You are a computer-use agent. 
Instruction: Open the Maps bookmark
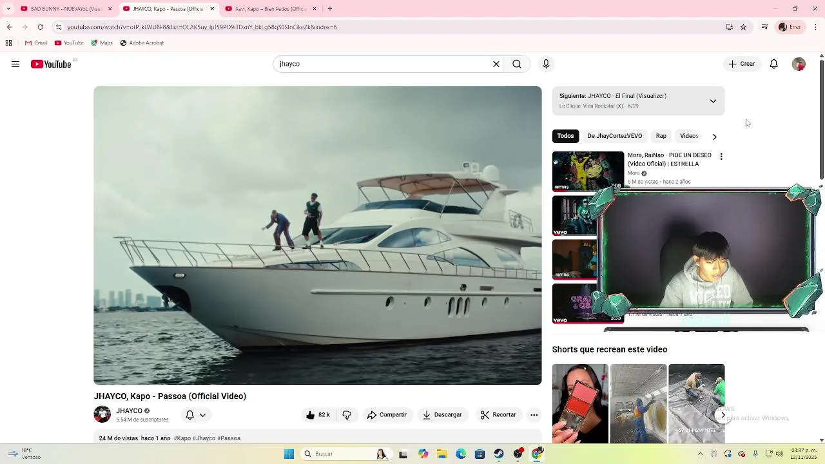coord(102,43)
